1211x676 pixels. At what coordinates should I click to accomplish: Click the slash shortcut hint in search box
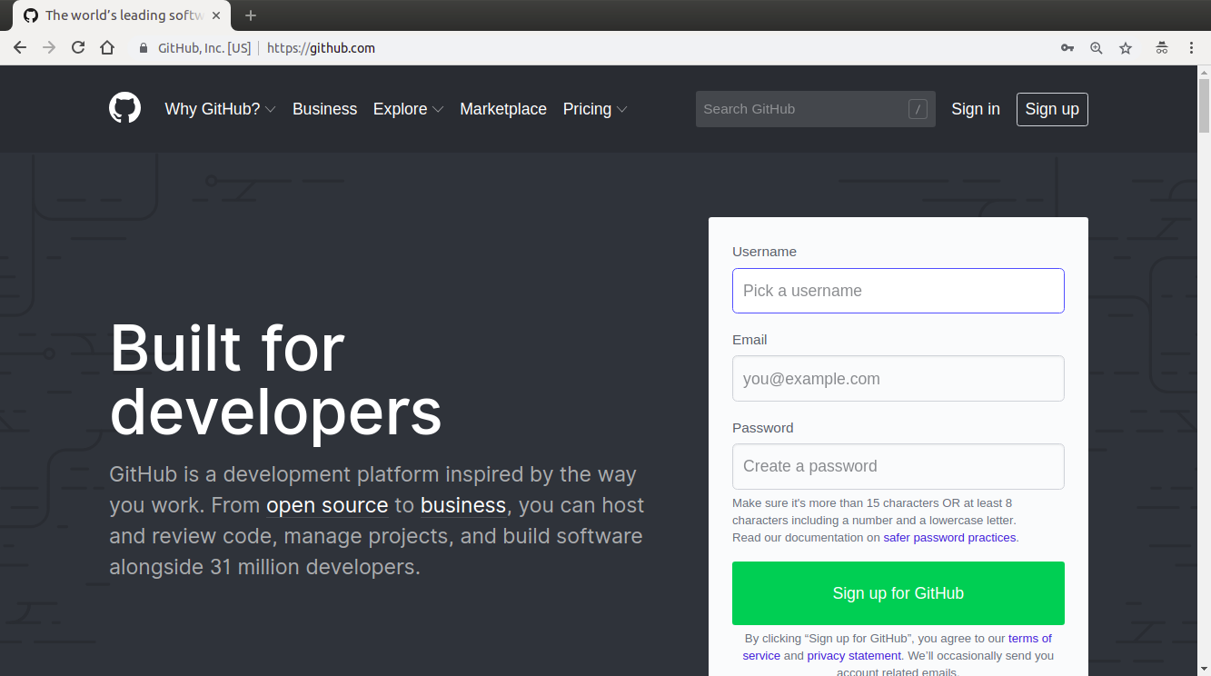[x=918, y=109]
